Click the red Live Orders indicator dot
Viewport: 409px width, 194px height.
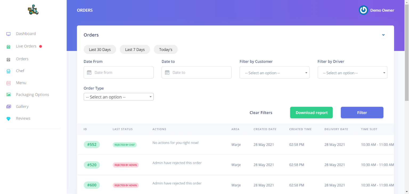(40, 46)
